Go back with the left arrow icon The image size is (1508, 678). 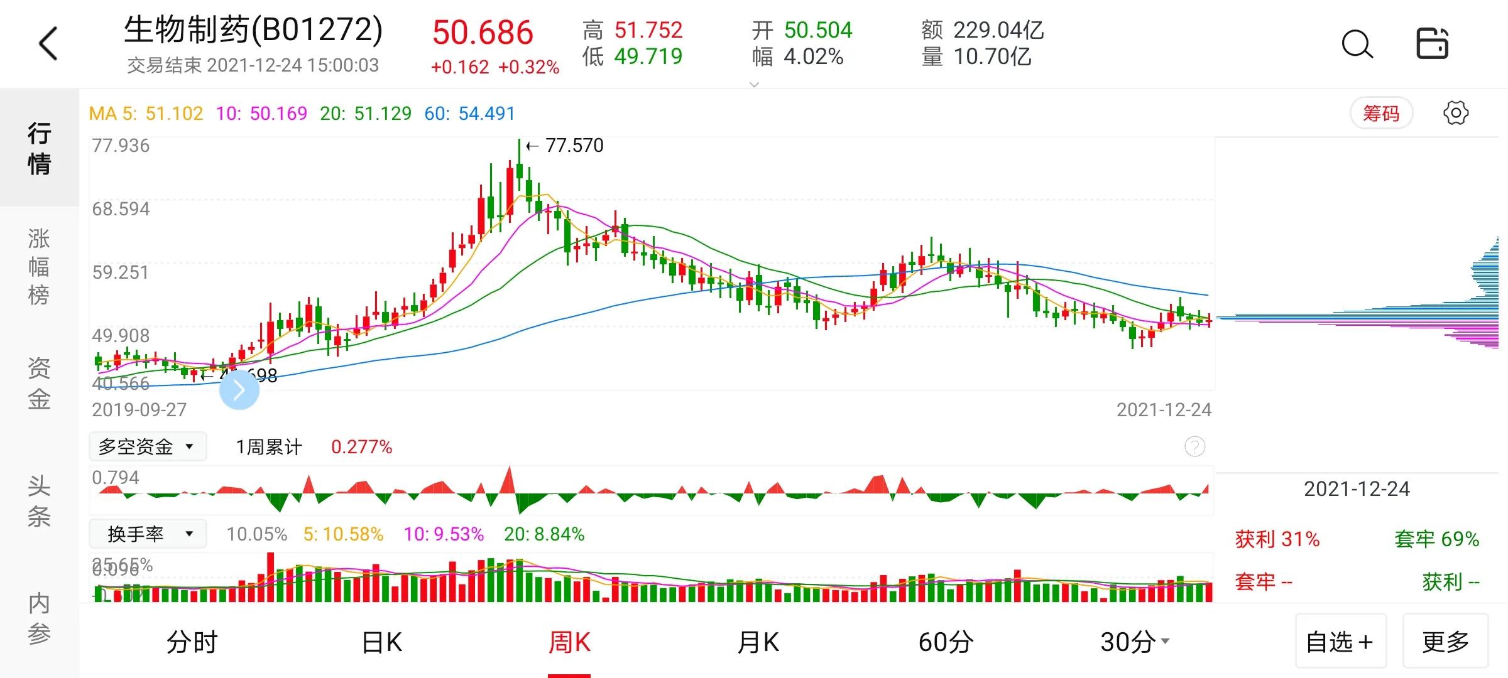[48, 44]
